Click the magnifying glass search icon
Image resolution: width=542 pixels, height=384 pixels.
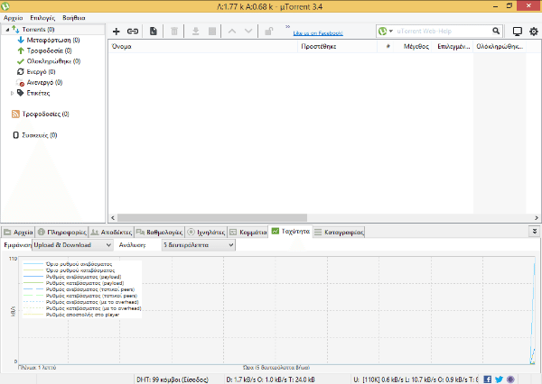pyautogui.click(x=496, y=31)
